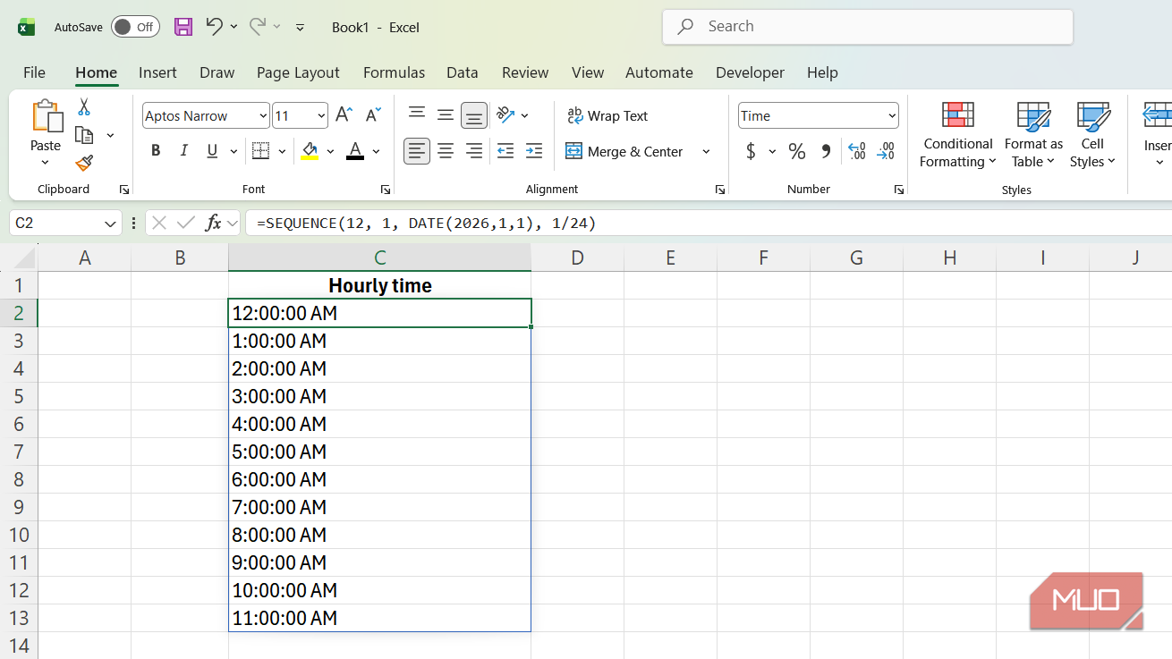Switch to the Insert tab
This screenshot has width=1172, height=659.
point(157,72)
